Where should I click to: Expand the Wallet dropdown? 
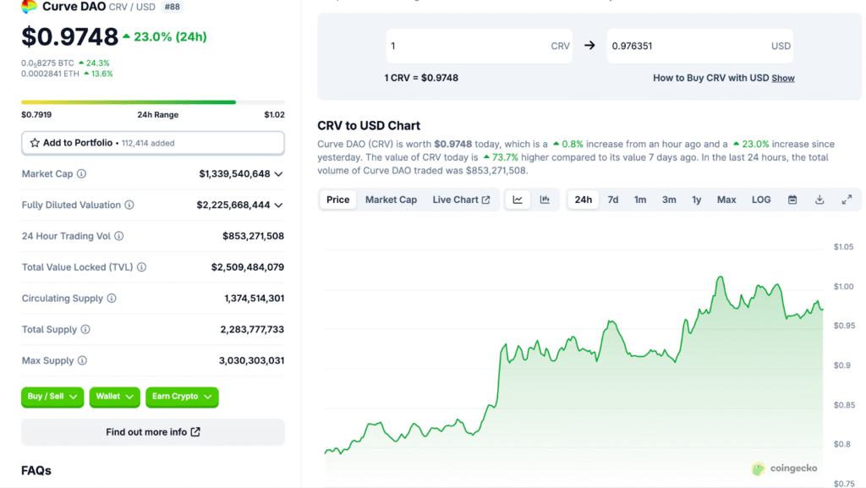(114, 397)
